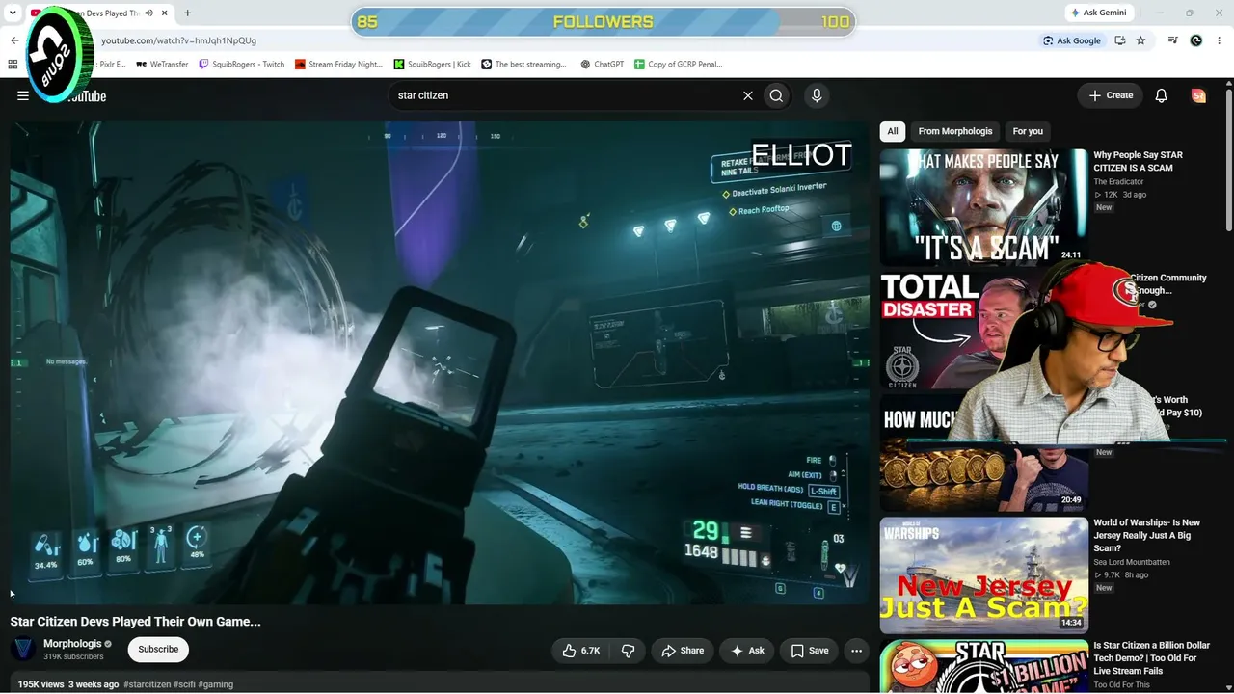The image size is (1234, 694).
Task: Click the #gaming hashtag
Action: point(216,684)
